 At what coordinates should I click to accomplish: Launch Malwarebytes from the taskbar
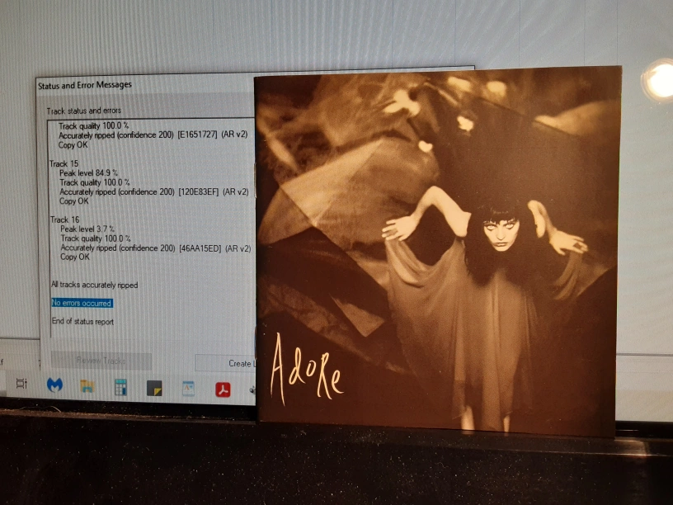coord(54,385)
